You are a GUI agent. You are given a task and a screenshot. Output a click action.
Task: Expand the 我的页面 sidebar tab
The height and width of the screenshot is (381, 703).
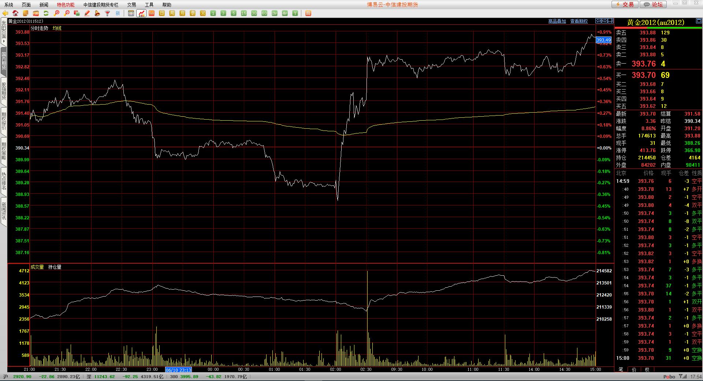(x=4, y=32)
